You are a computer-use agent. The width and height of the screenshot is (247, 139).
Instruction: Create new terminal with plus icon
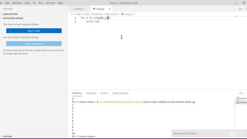point(240,93)
